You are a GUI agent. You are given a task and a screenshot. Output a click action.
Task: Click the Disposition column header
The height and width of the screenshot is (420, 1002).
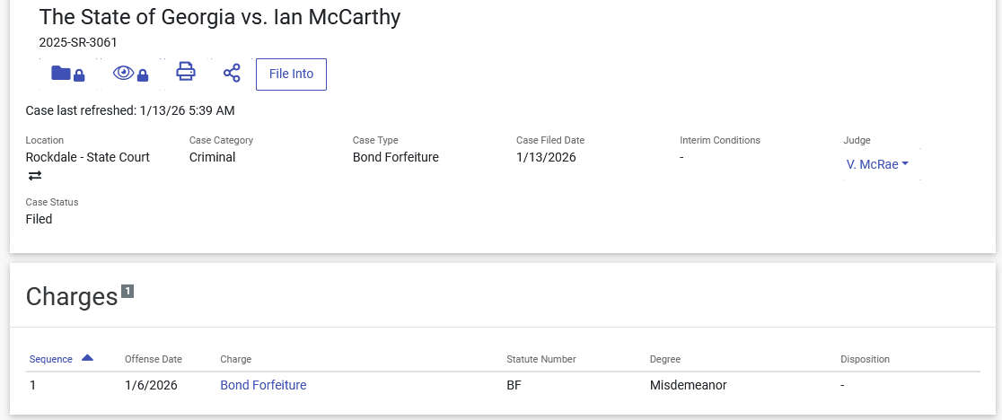click(865, 359)
